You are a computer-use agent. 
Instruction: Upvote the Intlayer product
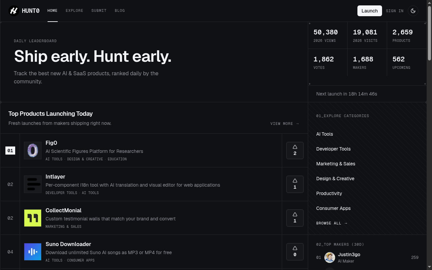[295, 184]
